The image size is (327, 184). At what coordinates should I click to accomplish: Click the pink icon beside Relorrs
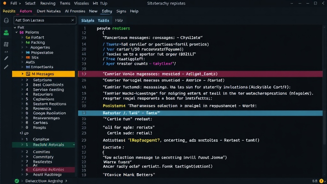pyautogui.click(x=21, y=32)
